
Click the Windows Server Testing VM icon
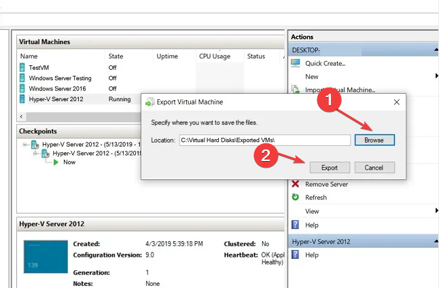(x=22, y=78)
